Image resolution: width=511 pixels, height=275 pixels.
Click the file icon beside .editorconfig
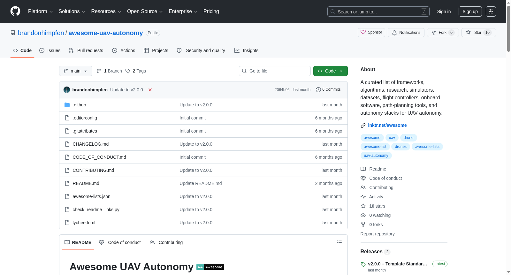(x=67, y=118)
